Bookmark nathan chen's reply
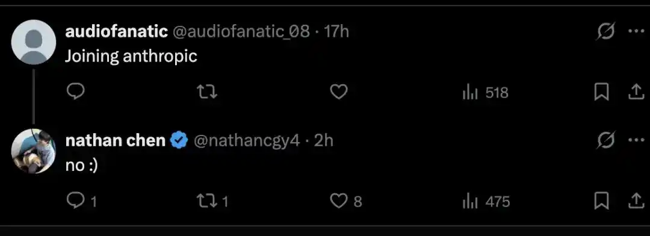The image size is (650, 236). [601, 202]
